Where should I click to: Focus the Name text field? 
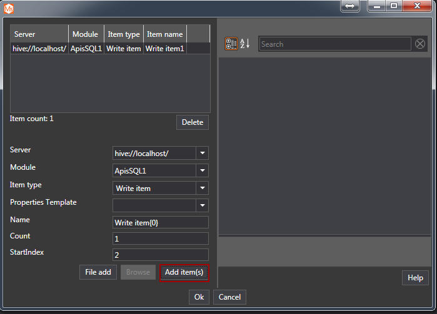point(160,223)
